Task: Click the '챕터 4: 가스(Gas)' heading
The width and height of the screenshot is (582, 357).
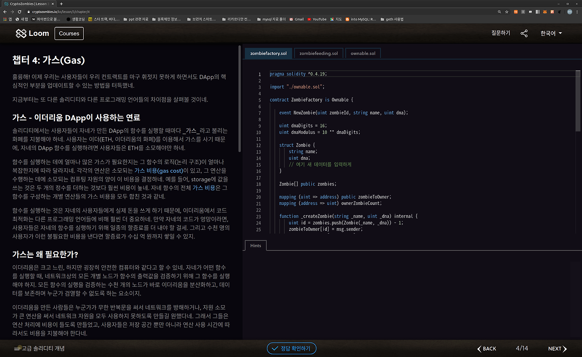Action: point(49,60)
